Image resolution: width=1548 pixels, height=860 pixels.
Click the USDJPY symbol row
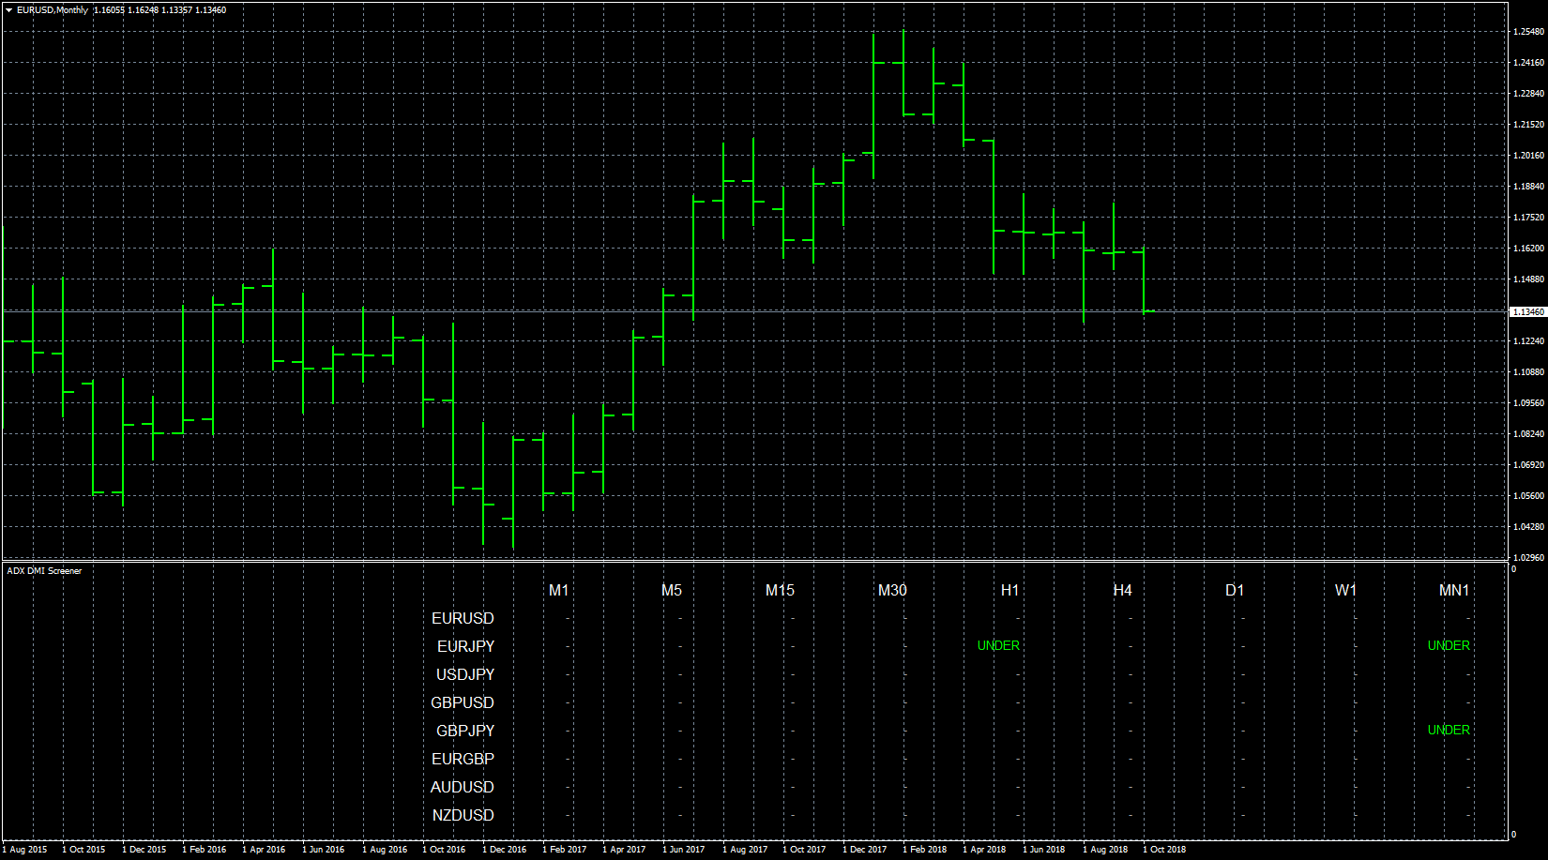(465, 674)
